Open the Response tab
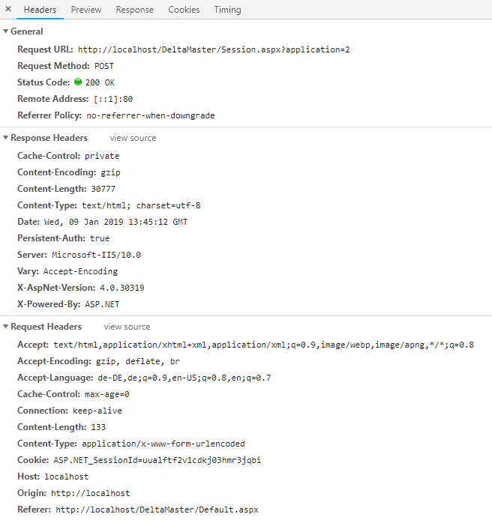 pyautogui.click(x=135, y=10)
